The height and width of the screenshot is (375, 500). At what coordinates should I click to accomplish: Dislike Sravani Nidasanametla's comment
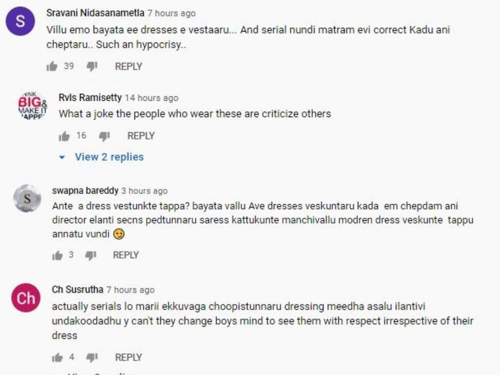(92, 66)
